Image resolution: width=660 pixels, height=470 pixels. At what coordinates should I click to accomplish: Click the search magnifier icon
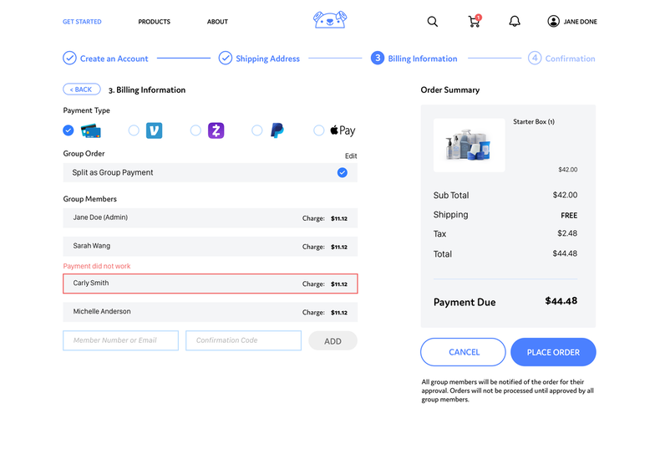point(432,22)
